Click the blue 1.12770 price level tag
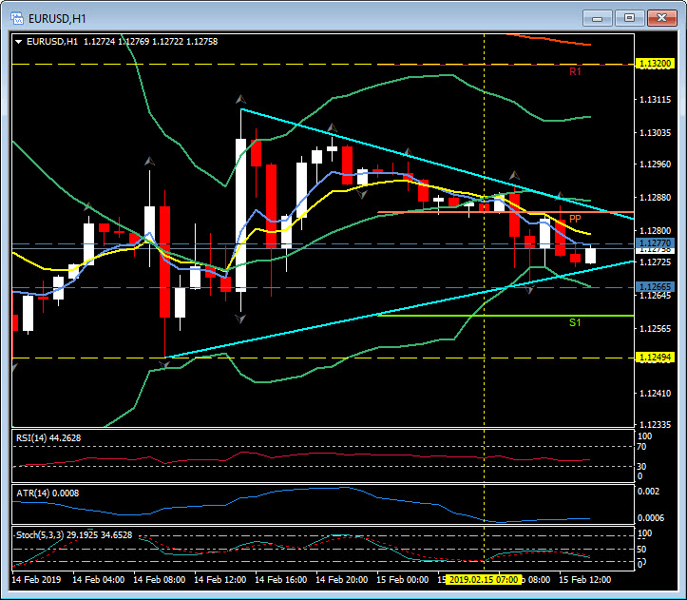Image resolution: width=687 pixels, height=600 pixels. [656, 243]
